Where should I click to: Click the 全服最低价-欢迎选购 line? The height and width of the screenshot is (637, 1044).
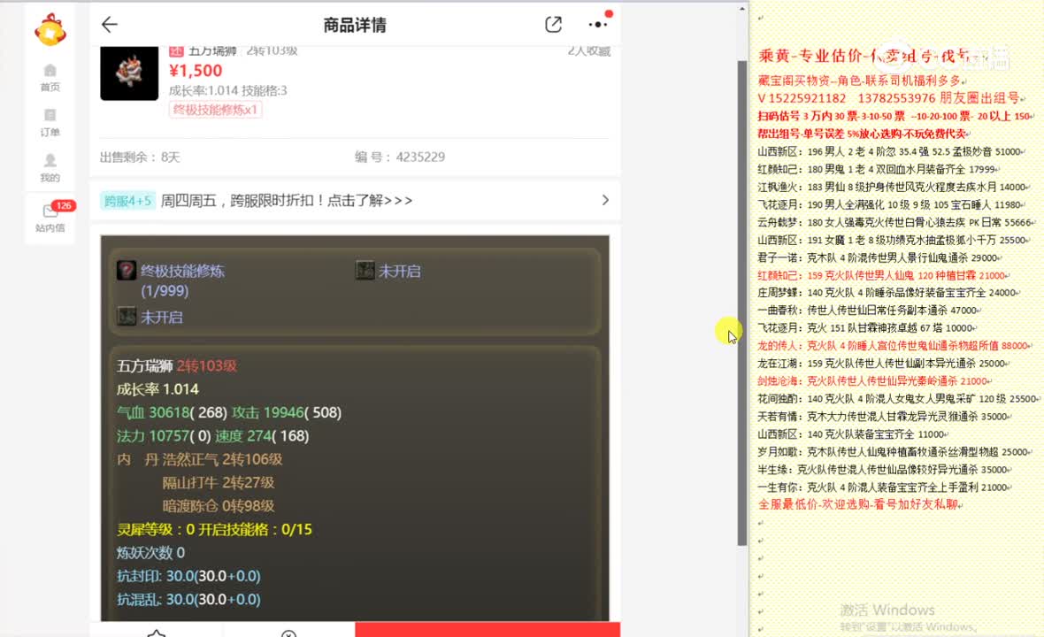coord(858,504)
